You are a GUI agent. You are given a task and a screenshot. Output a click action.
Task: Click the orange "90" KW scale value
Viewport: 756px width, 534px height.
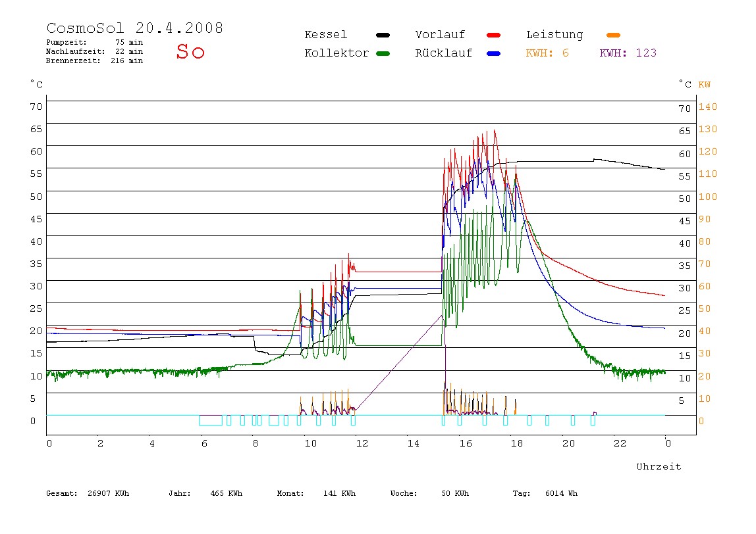click(705, 219)
